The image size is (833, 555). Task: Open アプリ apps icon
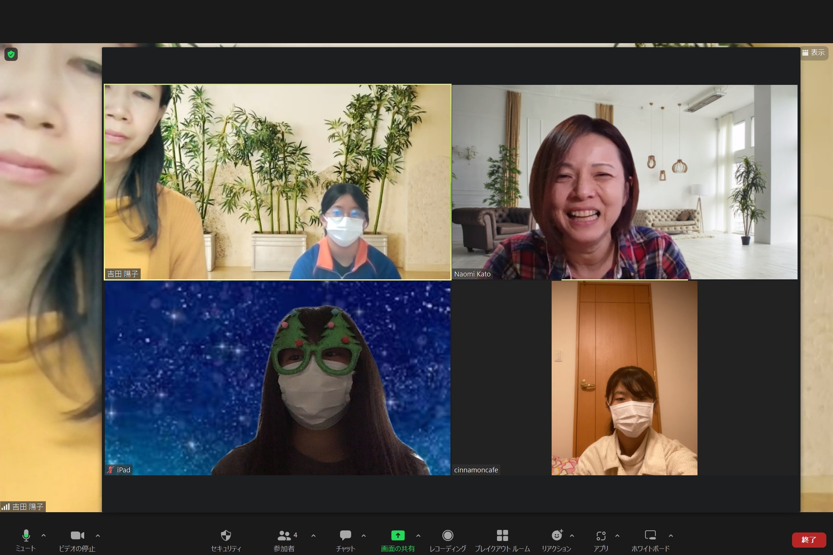601,540
